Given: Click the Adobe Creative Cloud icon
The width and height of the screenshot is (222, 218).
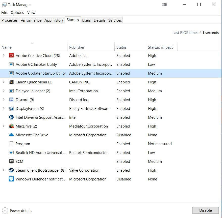Looking at the screenshot, I should [11, 55].
